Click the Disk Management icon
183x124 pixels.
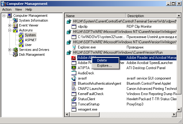point(15,55)
